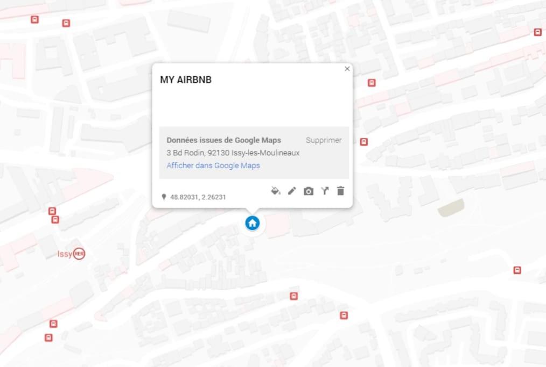Viewport: 546px width, 367px height.
Task: Open Afficher dans Google Maps link
Action: (213, 165)
